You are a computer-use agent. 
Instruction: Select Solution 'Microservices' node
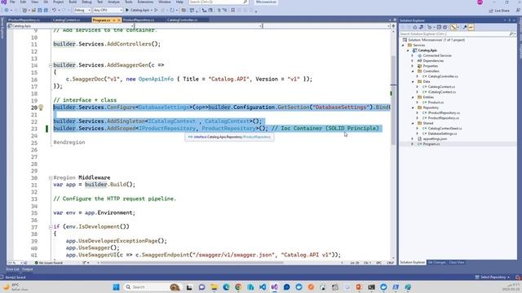436,40
